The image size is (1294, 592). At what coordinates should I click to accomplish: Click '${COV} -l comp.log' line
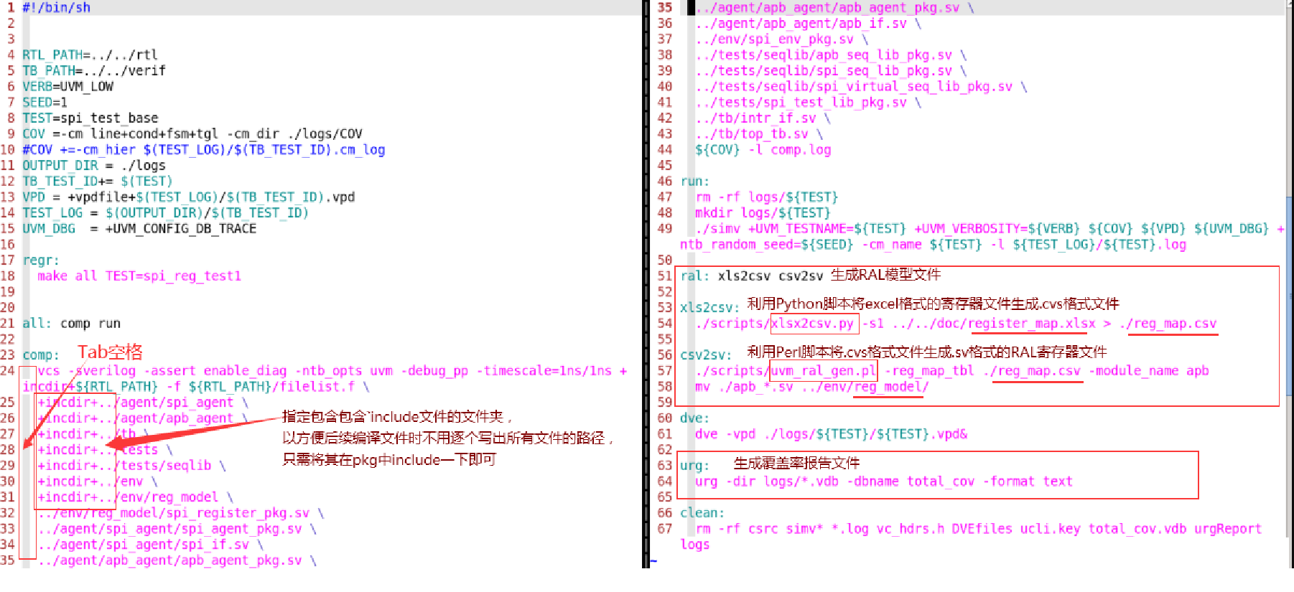(x=763, y=149)
